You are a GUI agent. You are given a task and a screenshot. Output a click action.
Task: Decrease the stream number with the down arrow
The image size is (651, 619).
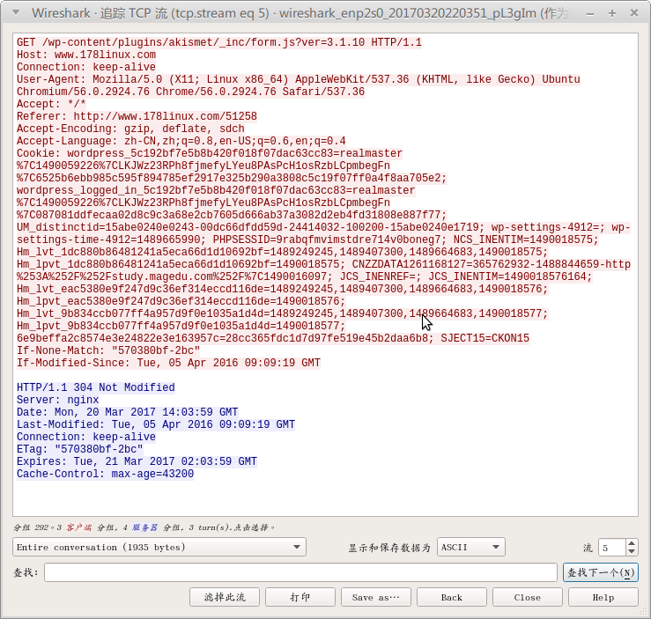click(x=632, y=551)
